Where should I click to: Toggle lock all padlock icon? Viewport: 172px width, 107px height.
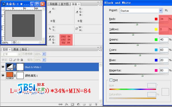tap(22, 60)
